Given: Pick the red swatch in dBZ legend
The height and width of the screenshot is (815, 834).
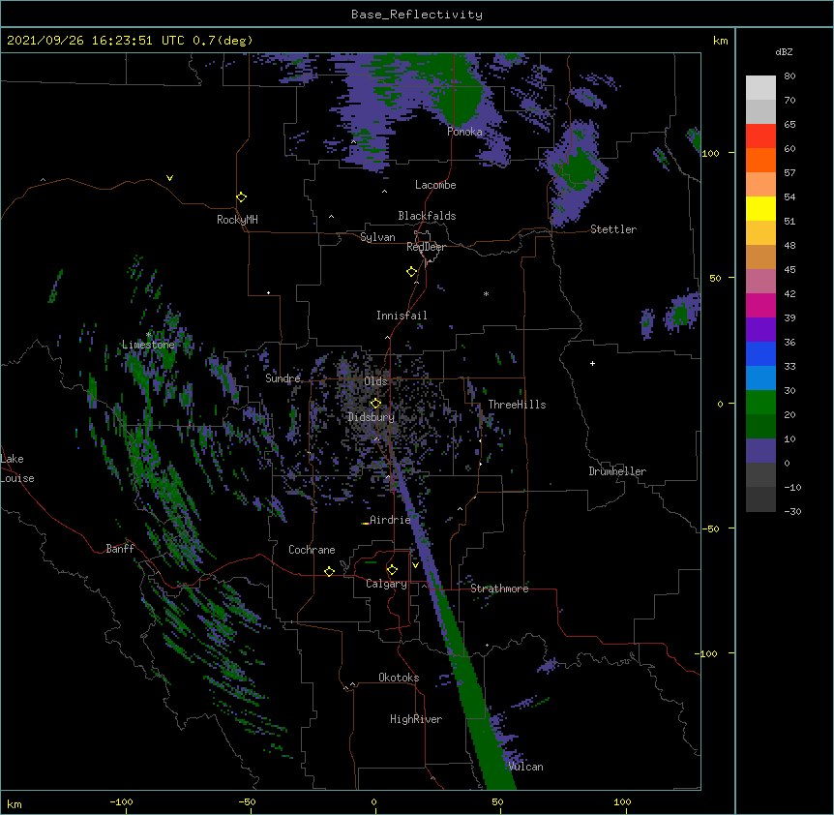Looking at the screenshot, I should click(x=760, y=136).
